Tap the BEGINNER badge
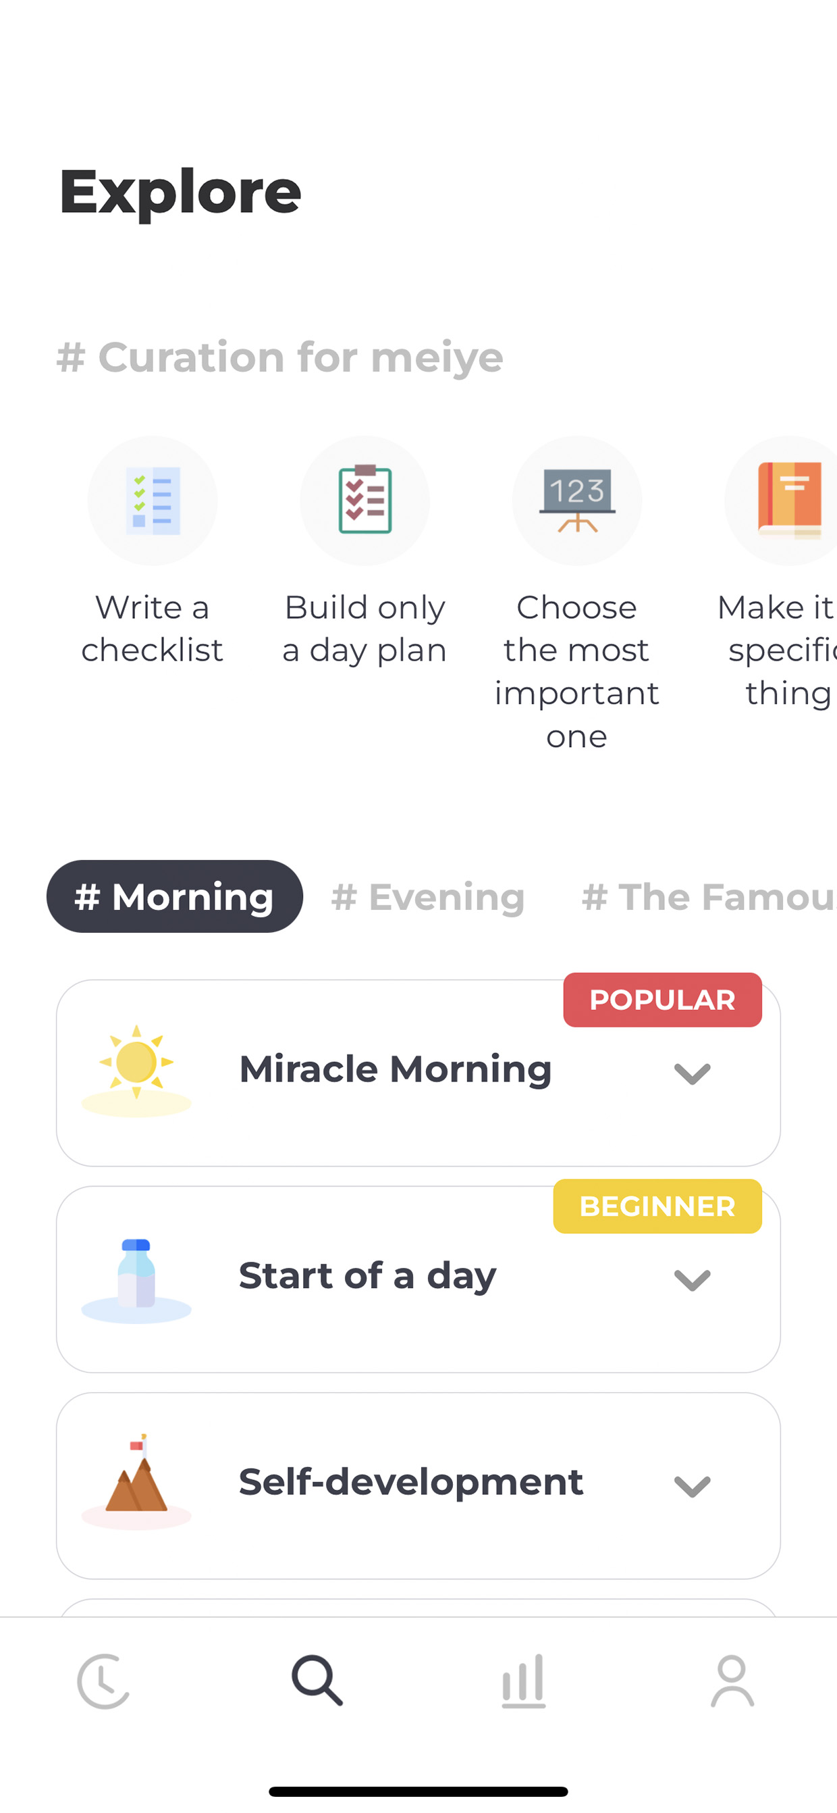Screen dimensions: 837x1813 point(657,1206)
